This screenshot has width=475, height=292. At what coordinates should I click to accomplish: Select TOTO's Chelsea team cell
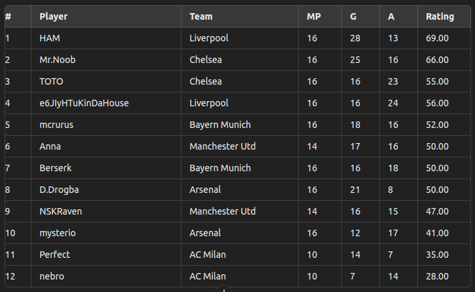(x=240, y=81)
